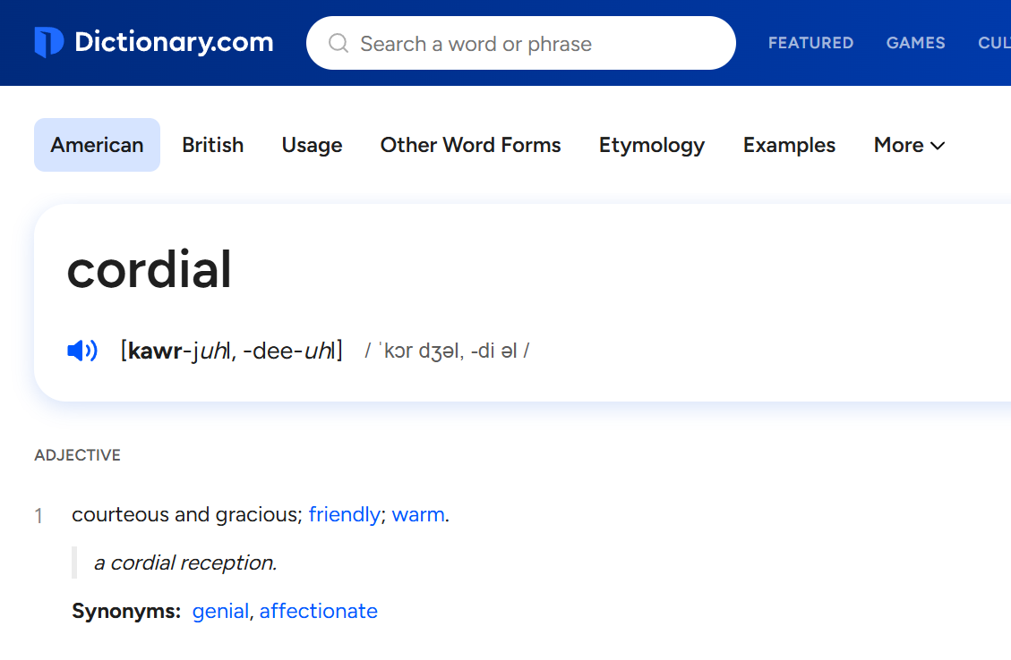Expand the More dropdown menu

pos(909,145)
